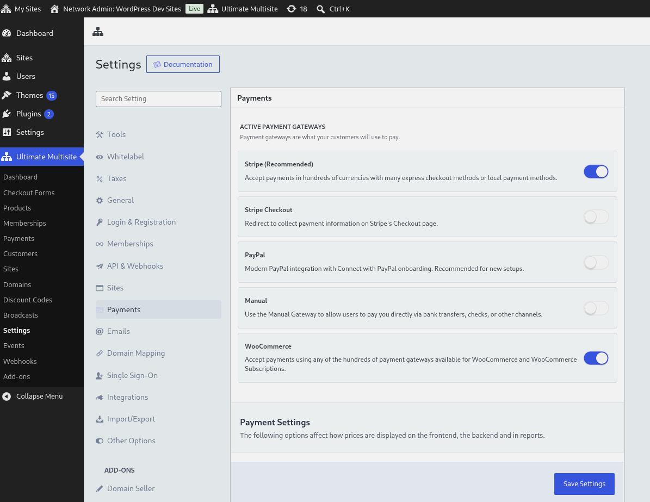Select the Payments settings tab

[x=158, y=309]
